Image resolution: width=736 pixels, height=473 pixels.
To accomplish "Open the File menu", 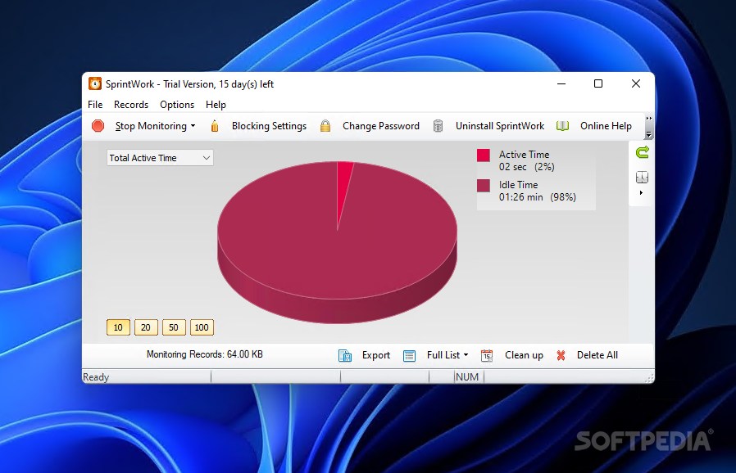I will click(x=95, y=105).
